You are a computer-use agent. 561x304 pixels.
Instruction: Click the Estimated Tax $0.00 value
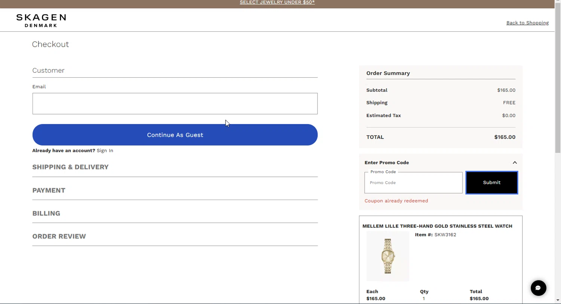click(x=509, y=116)
